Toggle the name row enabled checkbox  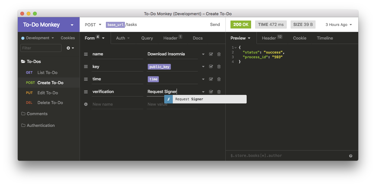coord(211,54)
